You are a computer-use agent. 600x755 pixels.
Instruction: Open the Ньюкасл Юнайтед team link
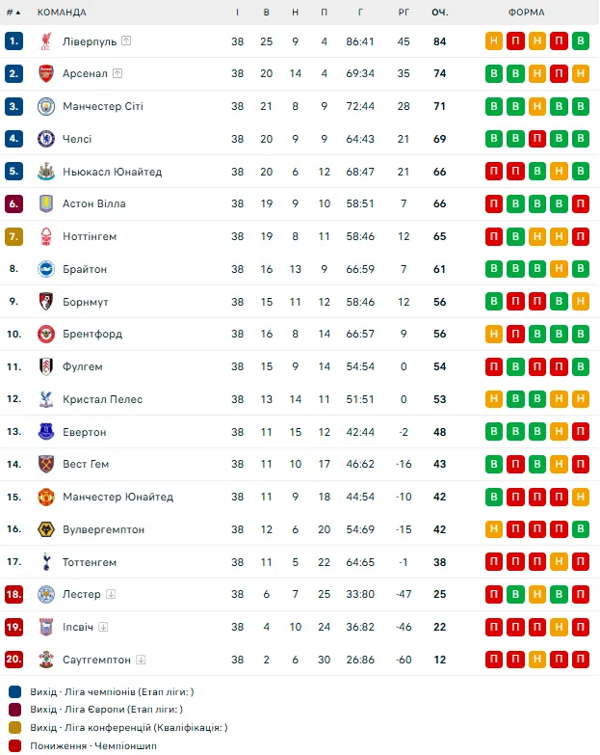pyautogui.click(x=112, y=172)
